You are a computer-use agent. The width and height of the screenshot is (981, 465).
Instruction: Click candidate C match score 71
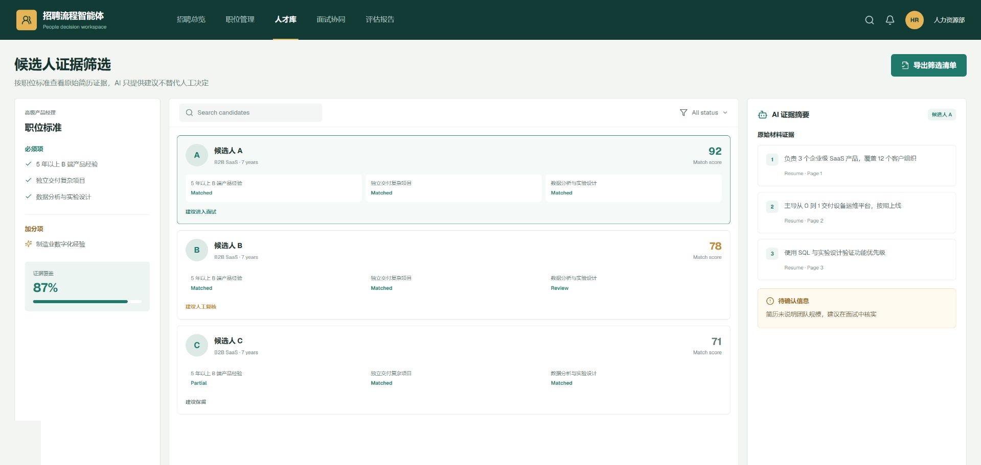point(716,341)
